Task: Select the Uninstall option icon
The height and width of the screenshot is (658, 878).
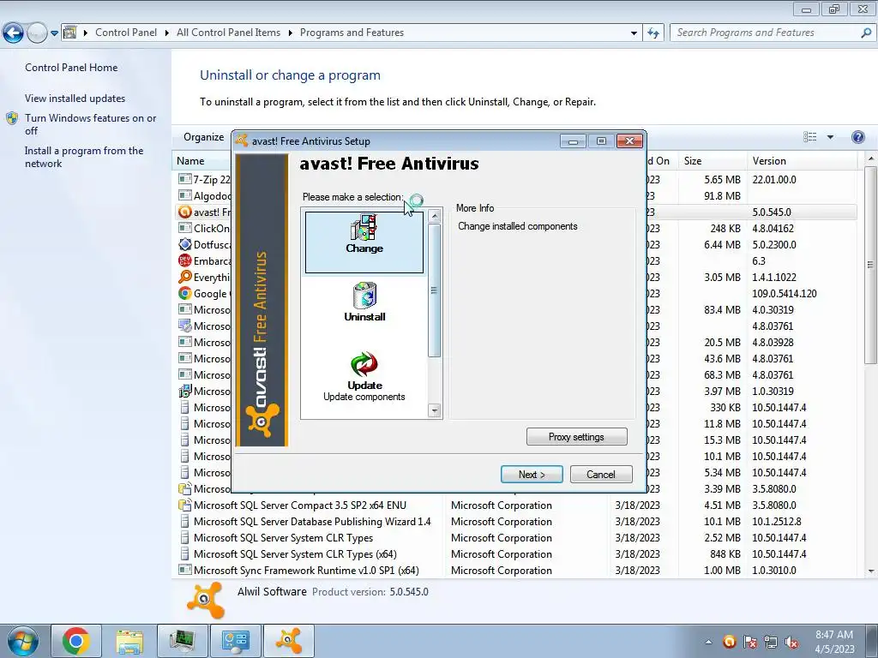Action: click(364, 295)
